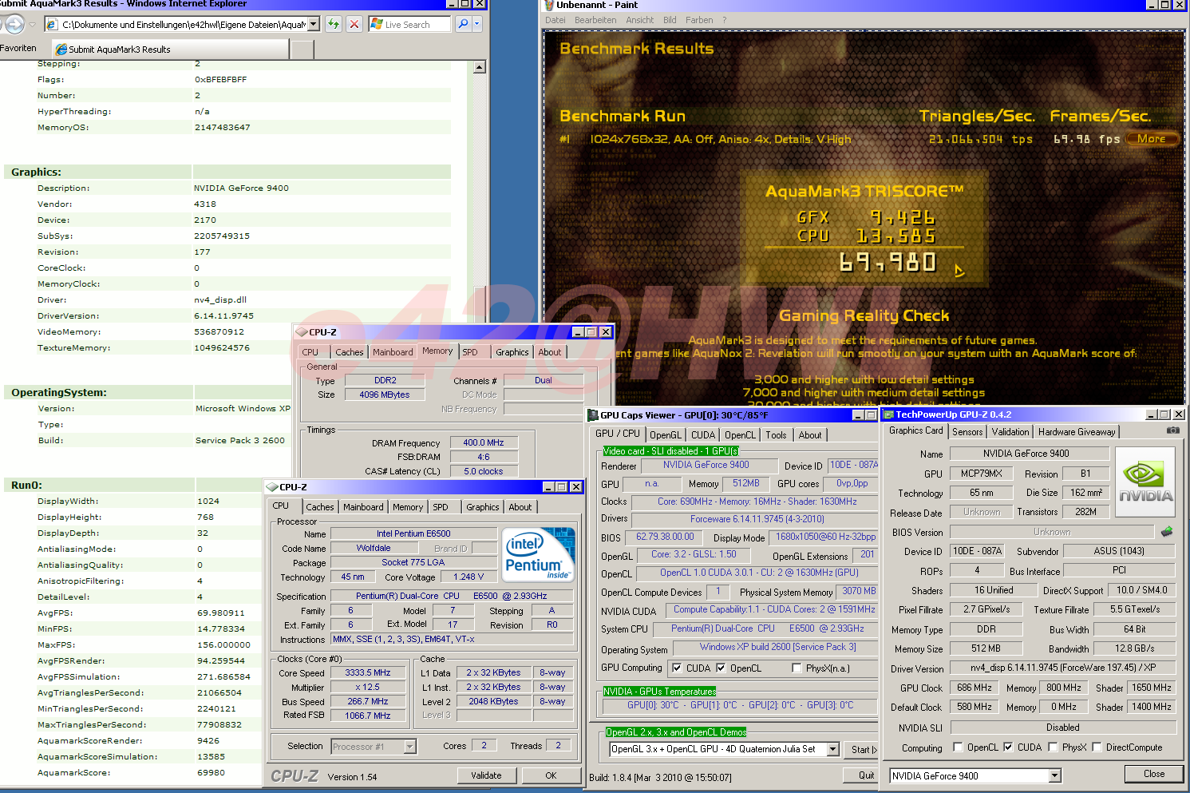Click the Core Speed value 3333.5 MHz

[368, 672]
